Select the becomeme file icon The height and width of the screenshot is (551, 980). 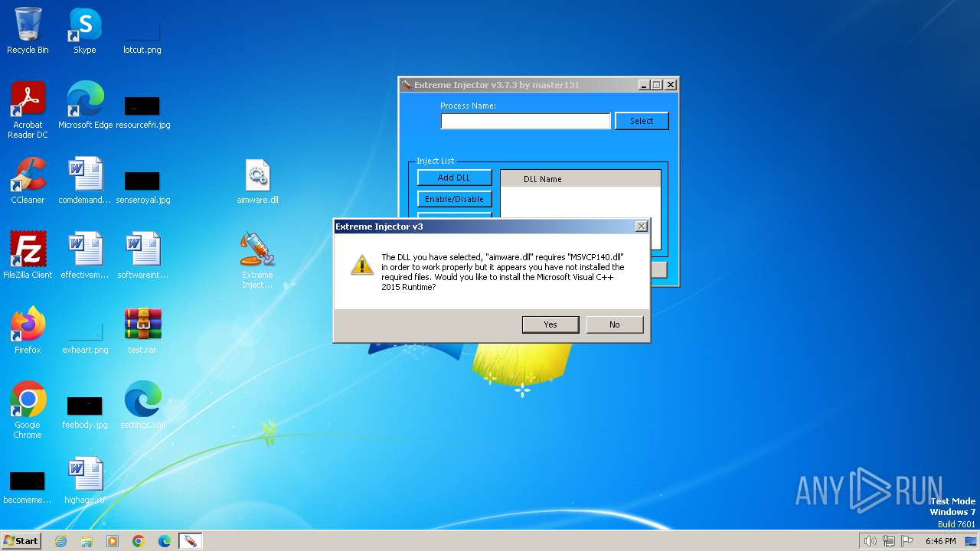point(28,481)
